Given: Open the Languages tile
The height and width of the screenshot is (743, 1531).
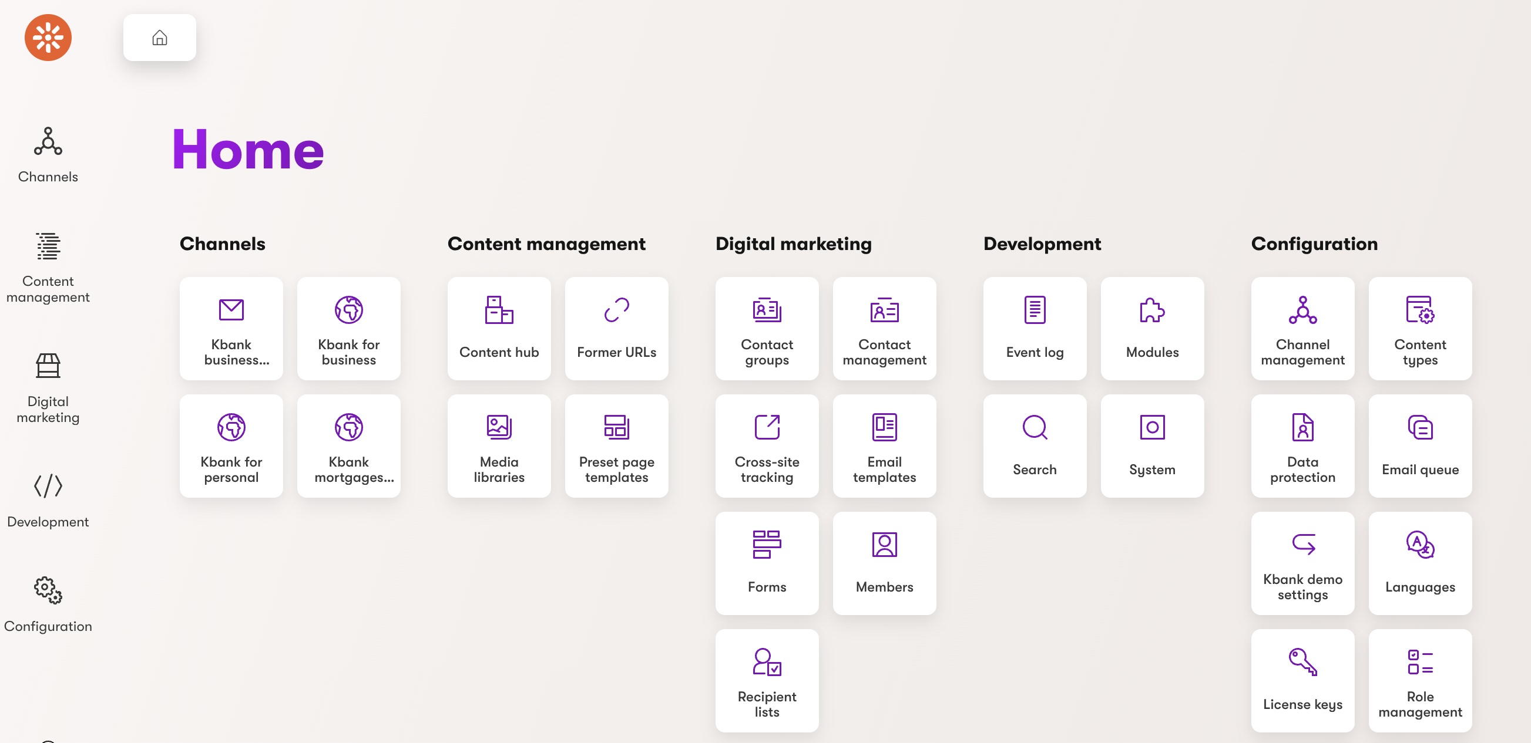Looking at the screenshot, I should pos(1419,562).
